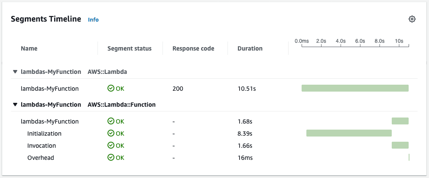Click the 10.51s green timeline bar
This screenshot has width=429, height=178.
coord(355,88)
